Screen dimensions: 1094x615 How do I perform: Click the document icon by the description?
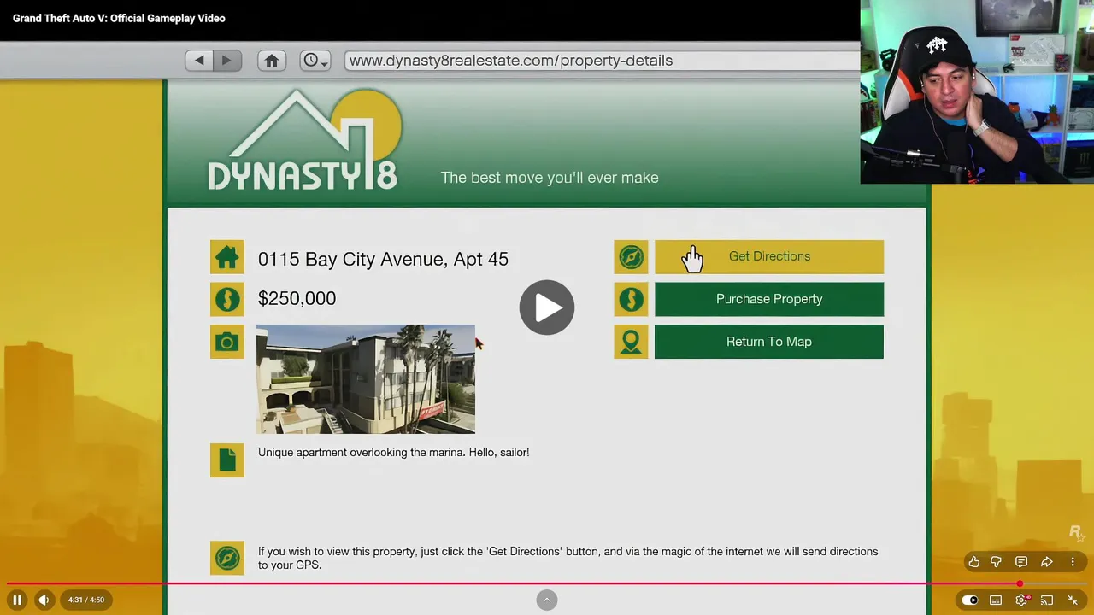227,460
